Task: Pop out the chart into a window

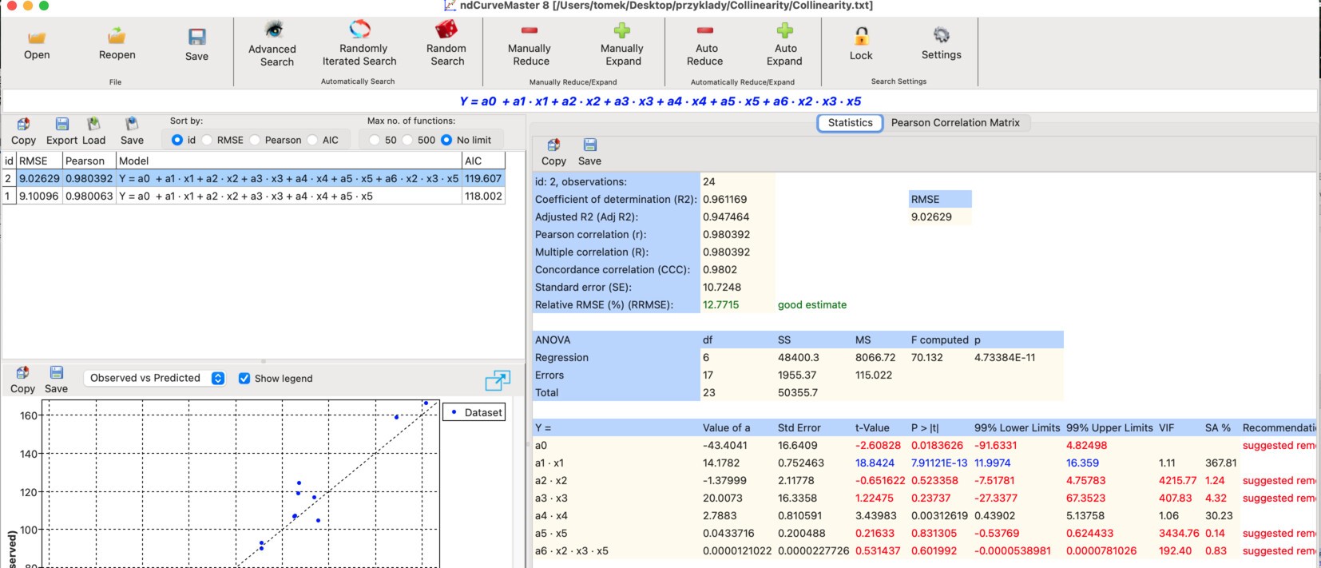Action: click(x=497, y=380)
